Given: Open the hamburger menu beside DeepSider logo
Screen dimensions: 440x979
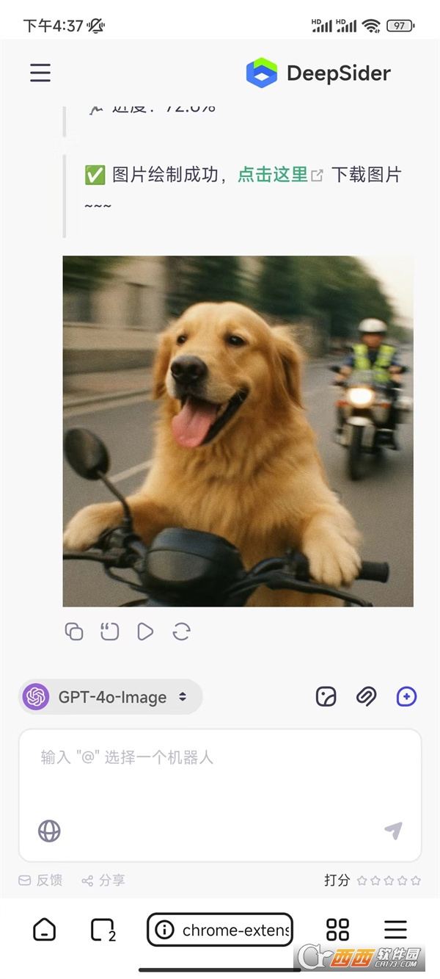Looking at the screenshot, I should [x=40, y=73].
